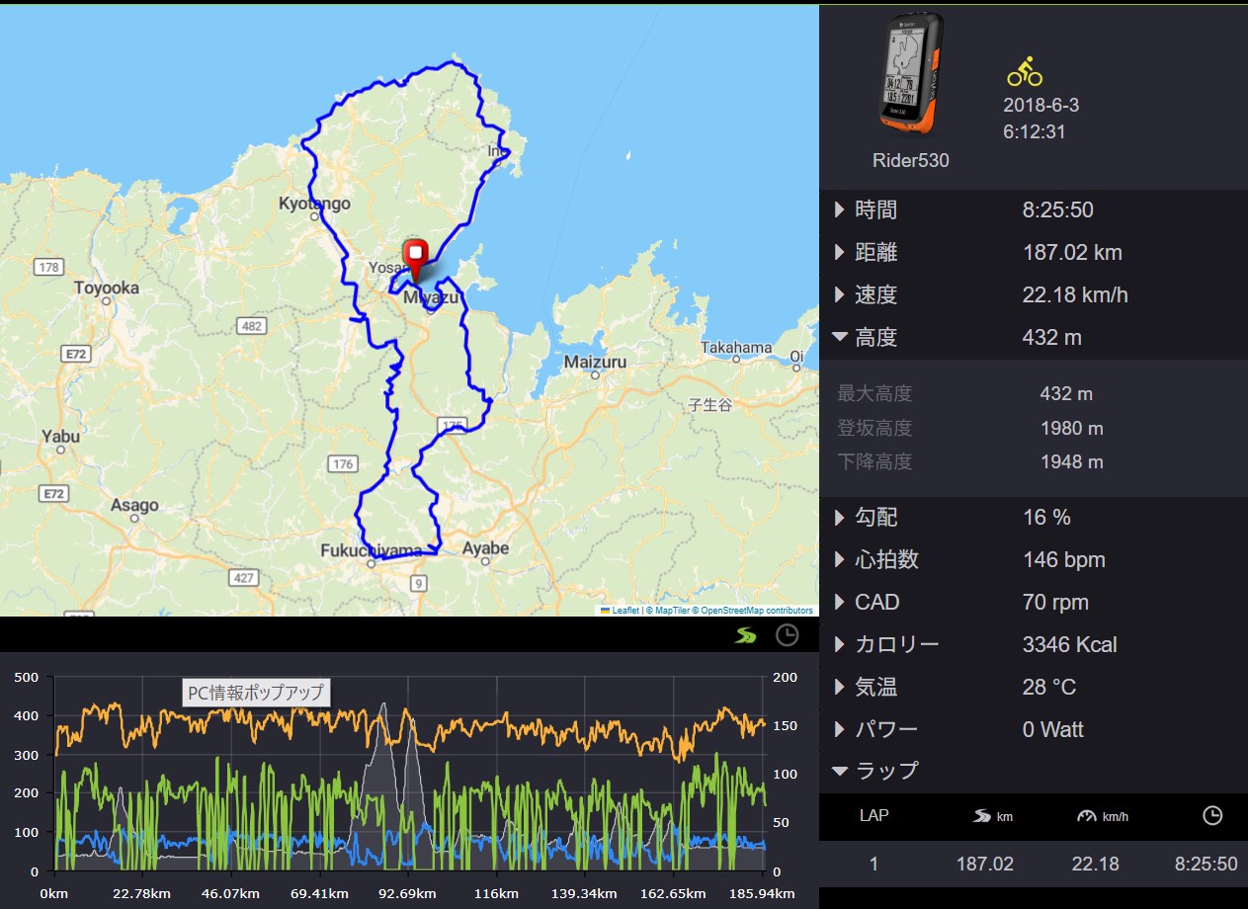Click the yellow cyclist activity icon
The height and width of the screenshot is (909, 1248).
click(1025, 72)
